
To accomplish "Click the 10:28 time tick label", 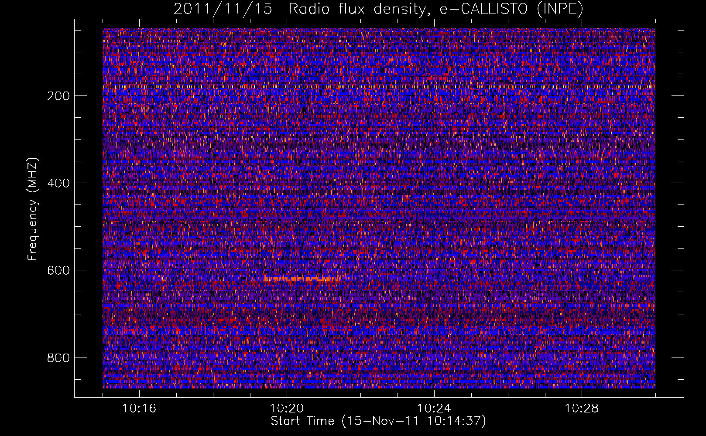I will coord(582,409).
